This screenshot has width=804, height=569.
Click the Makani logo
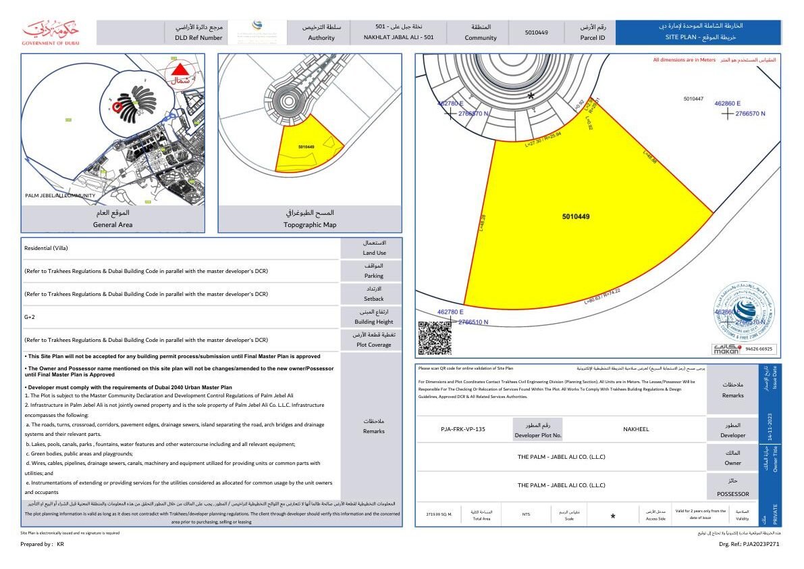(x=727, y=349)
